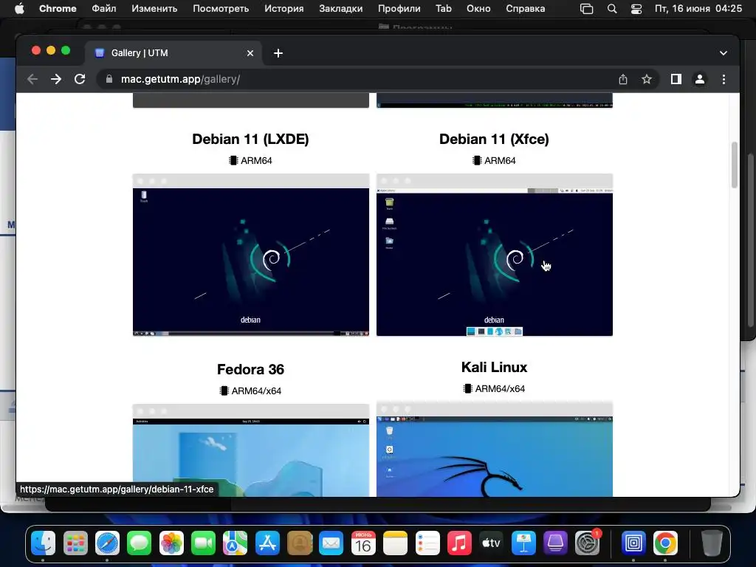Open Launchpad from the Dock
The width and height of the screenshot is (756, 567).
[75, 544]
